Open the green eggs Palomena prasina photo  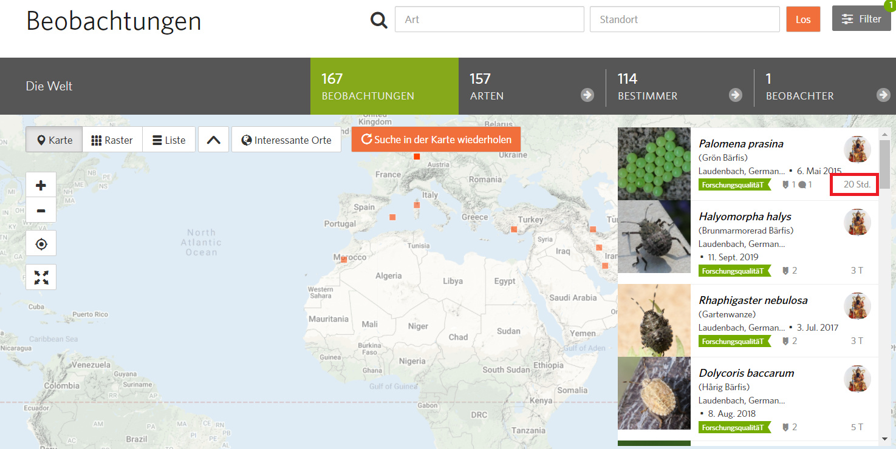[654, 164]
